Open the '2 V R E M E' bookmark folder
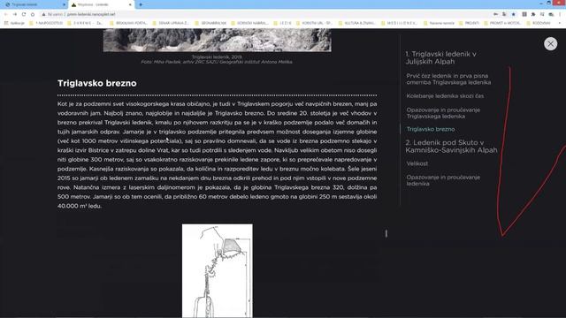 [x=86, y=23]
